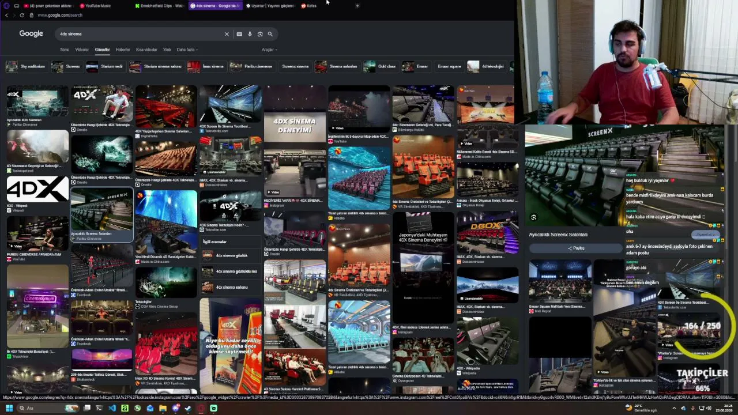Filter images by Paribu cineverse chip
The image size is (738, 415).
pyautogui.click(x=251, y=66)
